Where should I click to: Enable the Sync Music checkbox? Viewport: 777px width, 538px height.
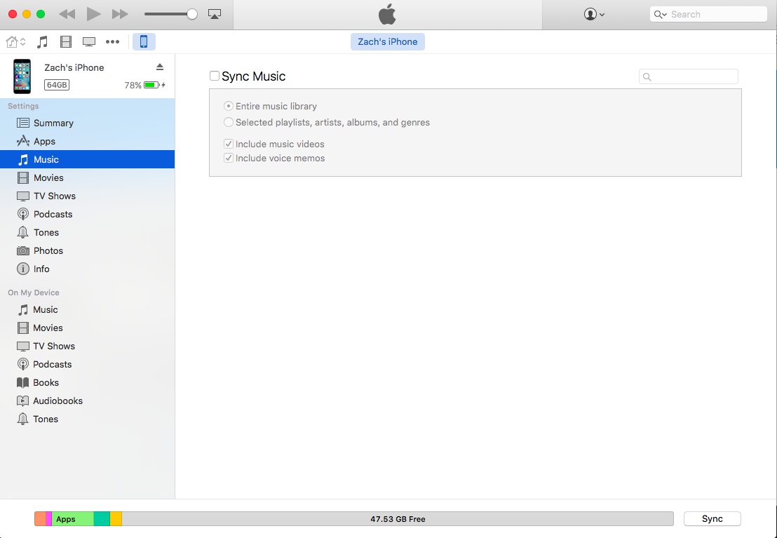pyautogui.click(x=215, y=76)
